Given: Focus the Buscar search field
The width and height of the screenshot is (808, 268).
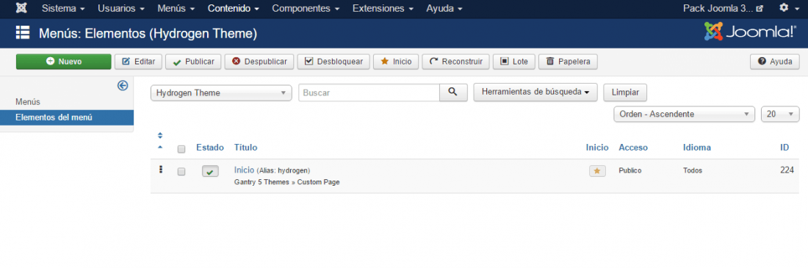Looking at the screenshot, I should coord(369,93).
